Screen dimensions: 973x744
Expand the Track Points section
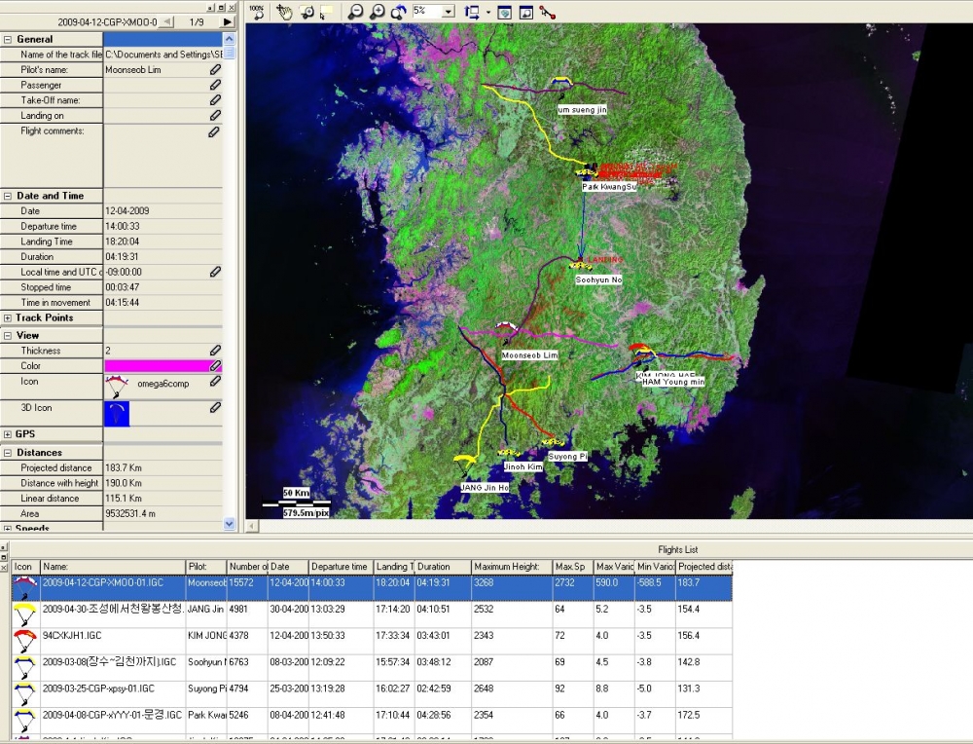[x=8, y=318]
